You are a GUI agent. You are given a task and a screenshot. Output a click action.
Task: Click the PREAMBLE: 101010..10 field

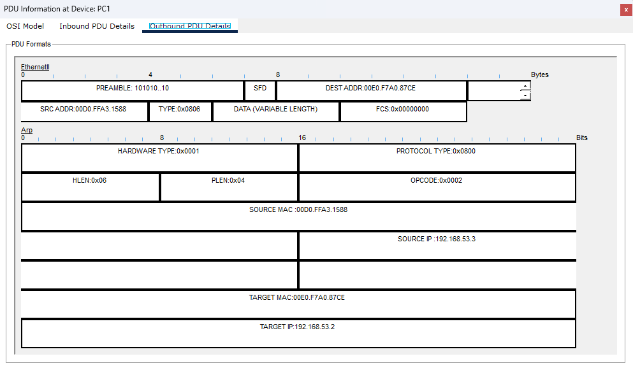coord(133,90)
